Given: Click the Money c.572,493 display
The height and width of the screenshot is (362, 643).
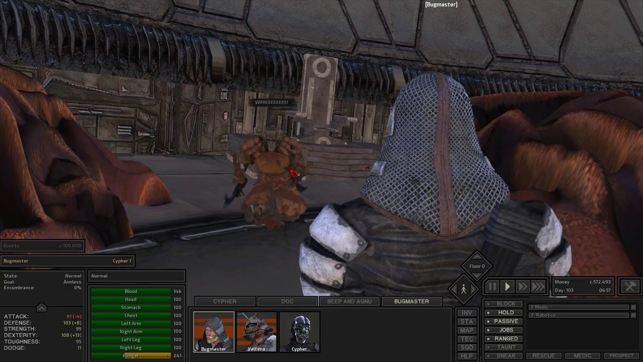Looking at the screenshot, I should (583, 282).
